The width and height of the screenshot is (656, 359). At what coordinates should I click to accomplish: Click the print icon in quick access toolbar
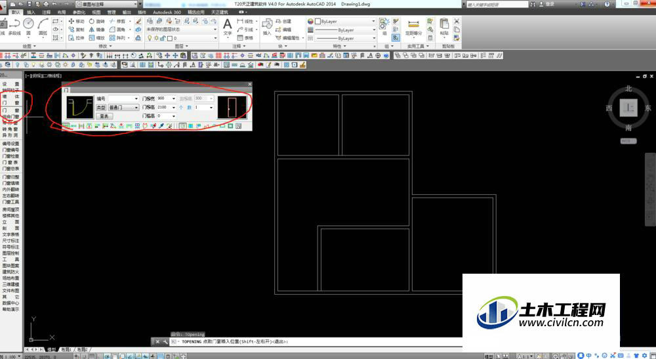[x=46, y=4]
